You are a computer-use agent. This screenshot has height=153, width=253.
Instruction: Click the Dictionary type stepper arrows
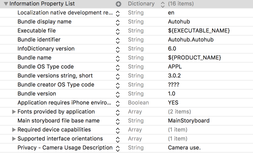click(x=163, y=4)
